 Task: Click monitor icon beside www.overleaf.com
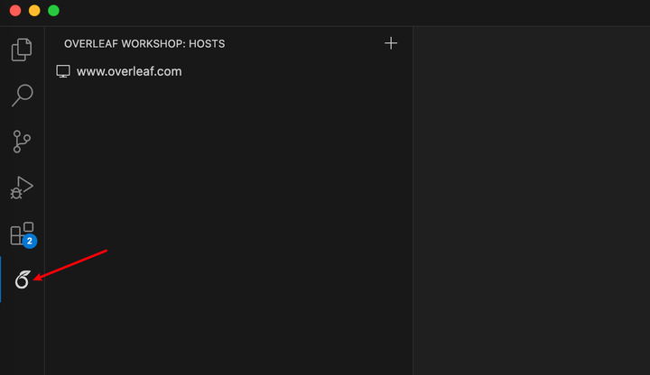click(63, 71)
